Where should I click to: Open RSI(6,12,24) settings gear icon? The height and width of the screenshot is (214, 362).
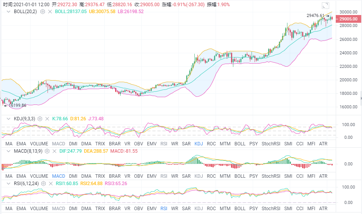click(x=43, y=184)
